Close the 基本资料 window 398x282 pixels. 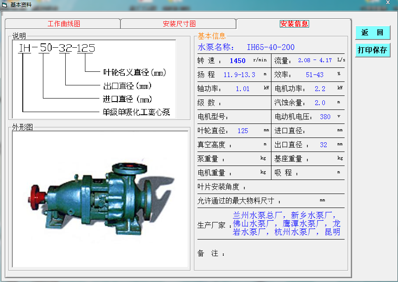(x=388, y=2)
